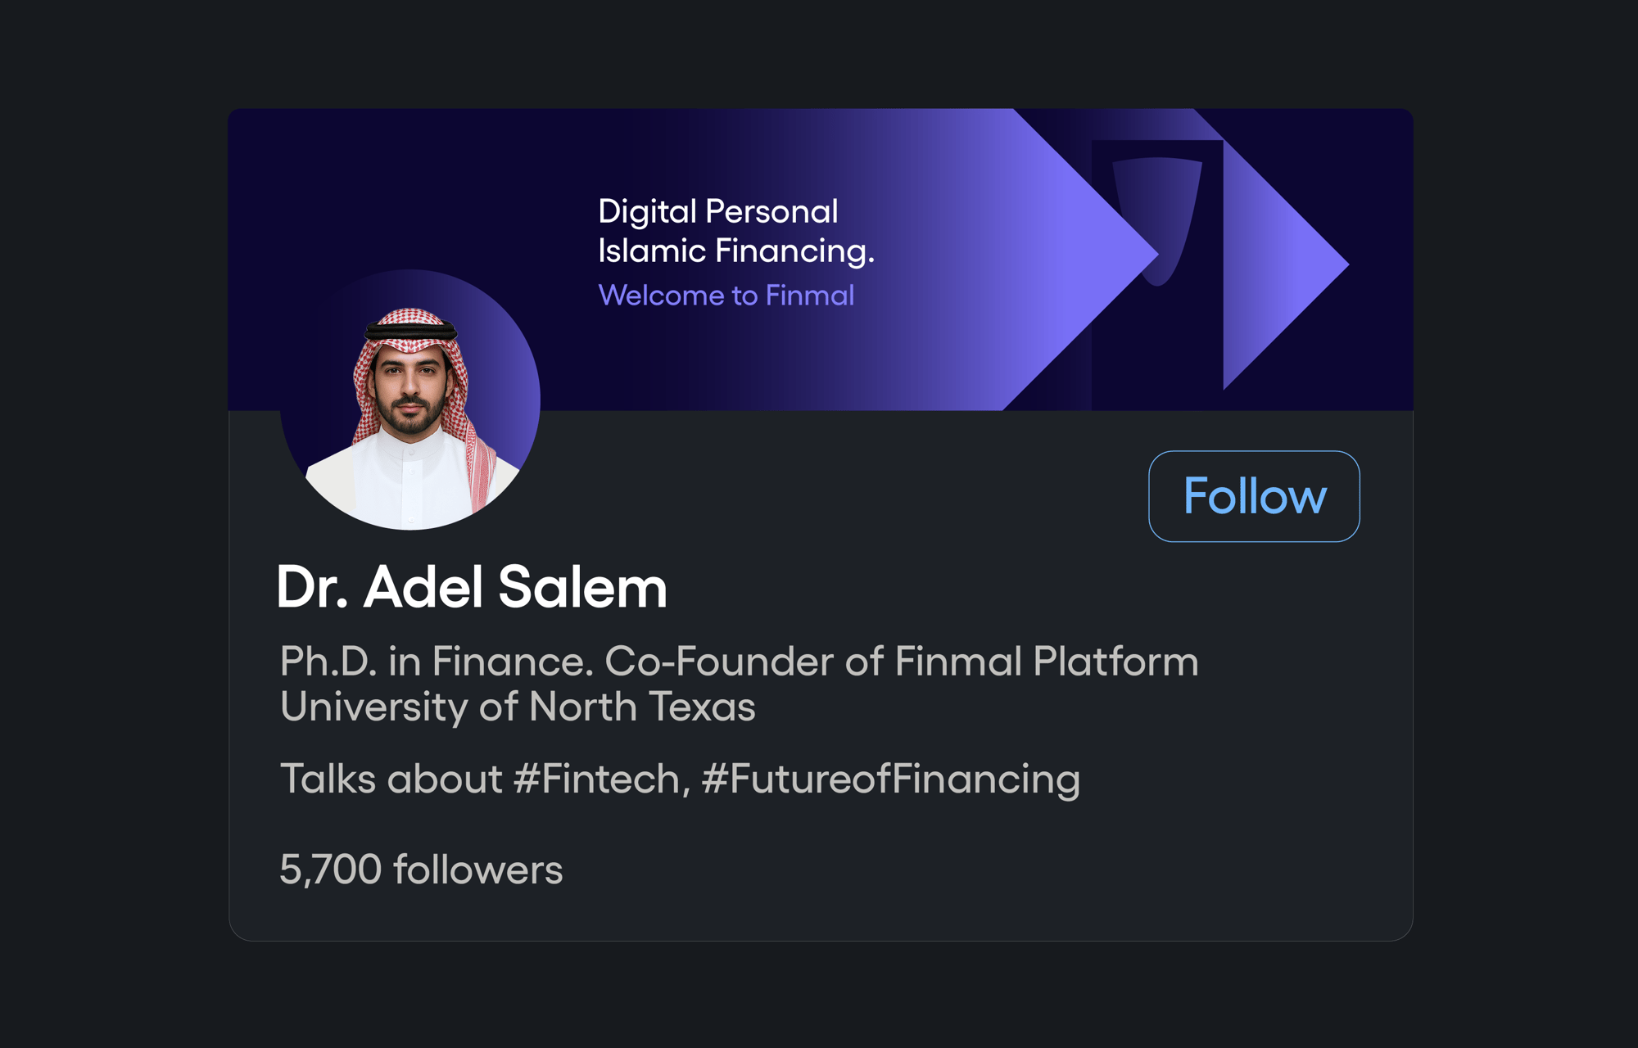Expand the Talks about topics list
Screen dimensions: 1638x1048
coord(680,779)
